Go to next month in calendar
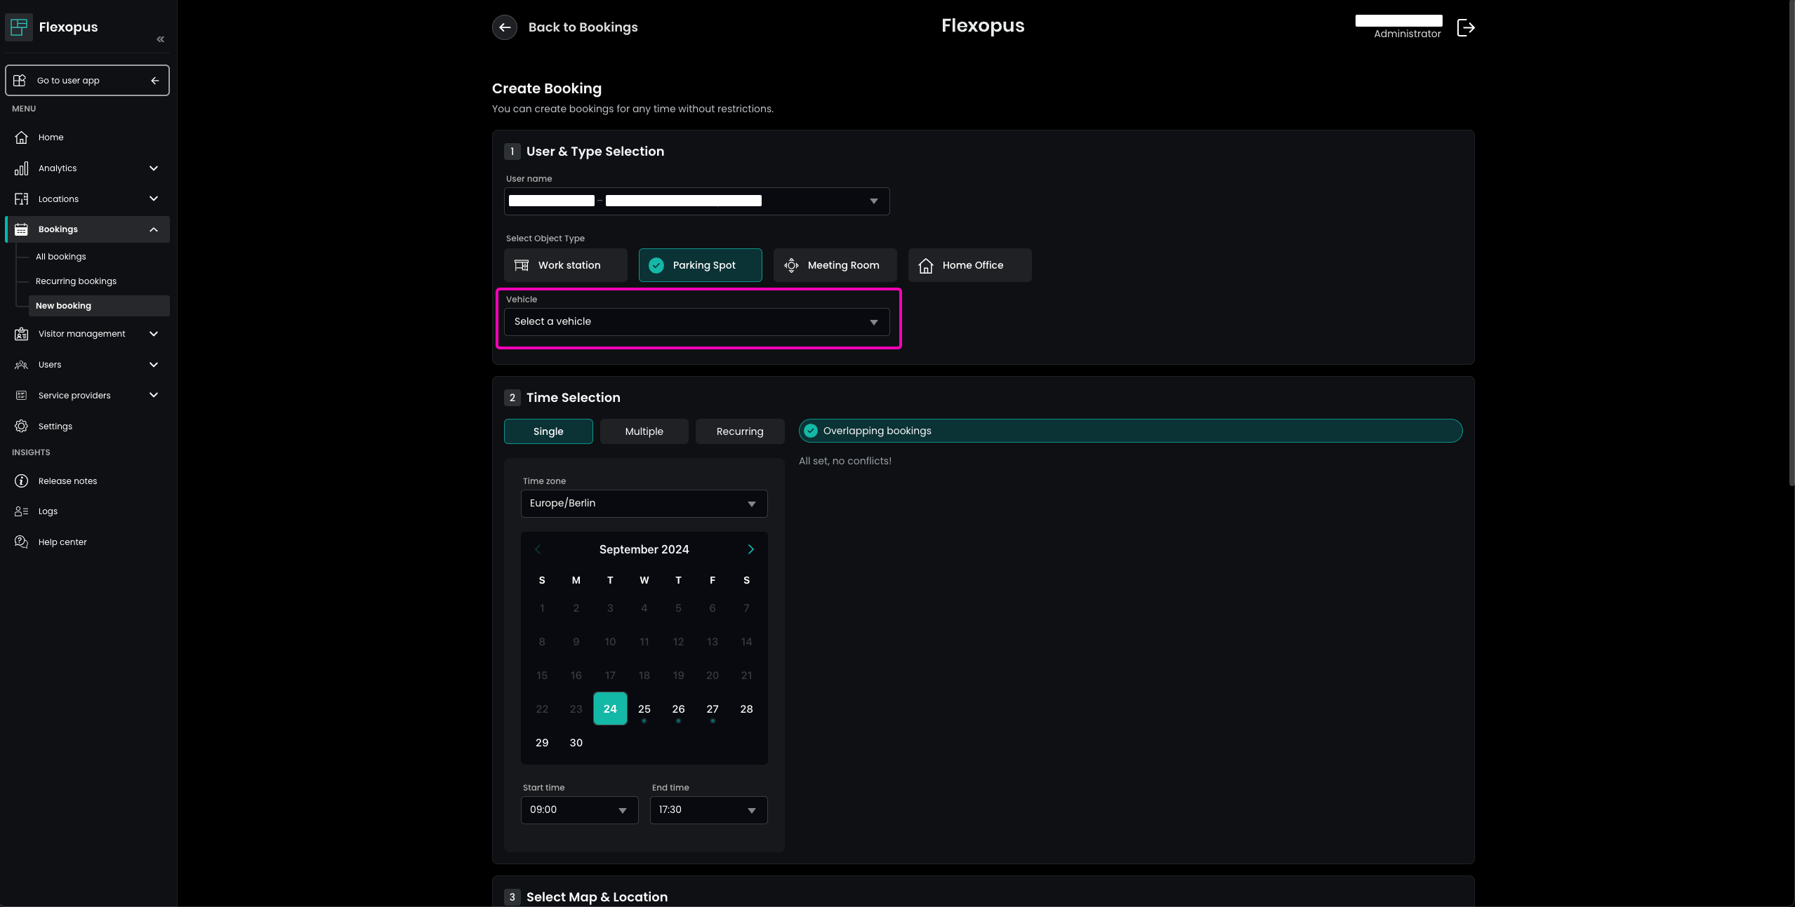1795x907 pixels. click(x=750, y=549)
